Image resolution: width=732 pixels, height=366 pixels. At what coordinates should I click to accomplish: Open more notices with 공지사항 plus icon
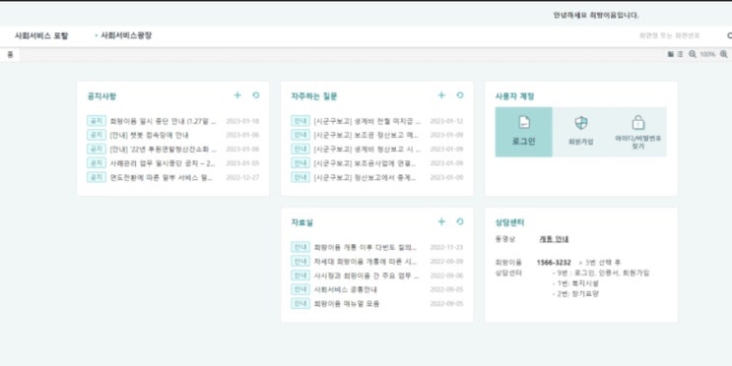click(x=237, y=95)
